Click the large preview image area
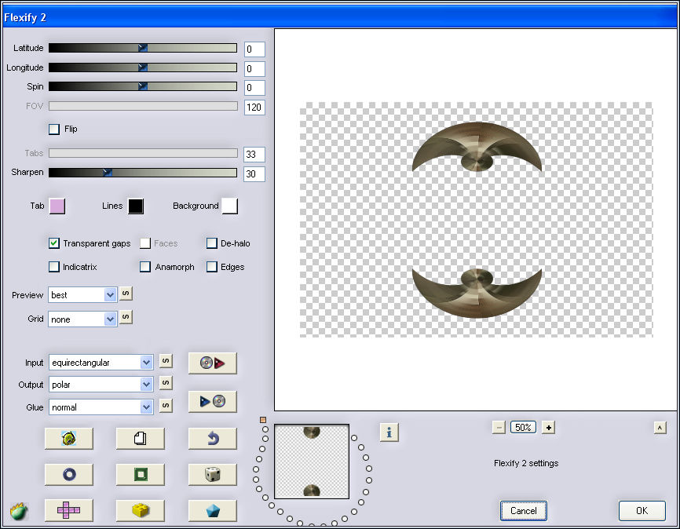The height and width of the screenshot is (529, 680). pos(476,220)
